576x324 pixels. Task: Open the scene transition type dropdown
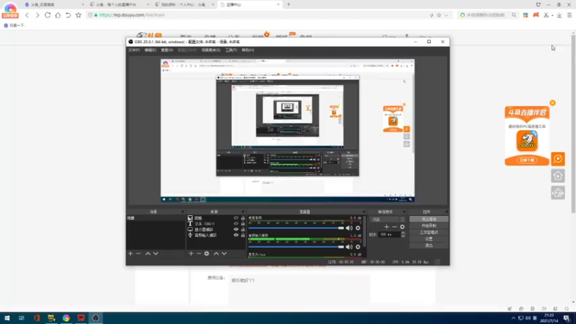point(387,220)
